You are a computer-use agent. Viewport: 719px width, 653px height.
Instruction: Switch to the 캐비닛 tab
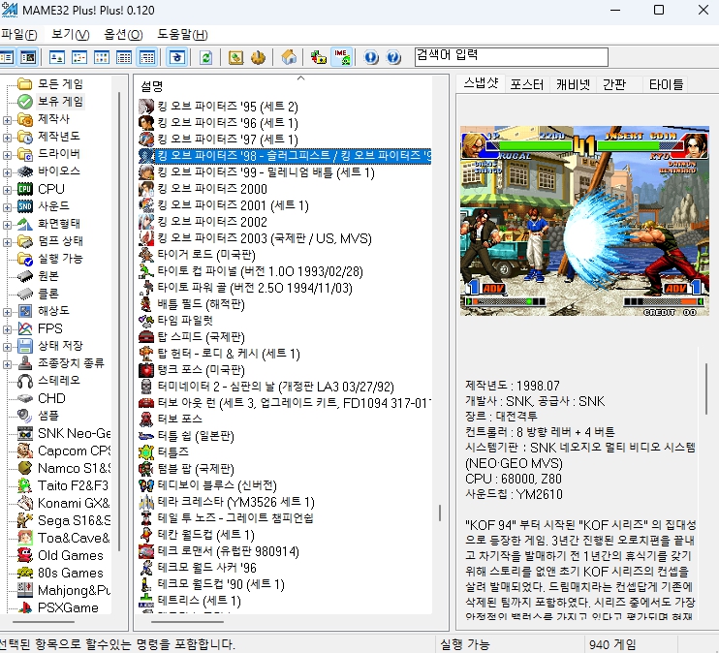573,84
